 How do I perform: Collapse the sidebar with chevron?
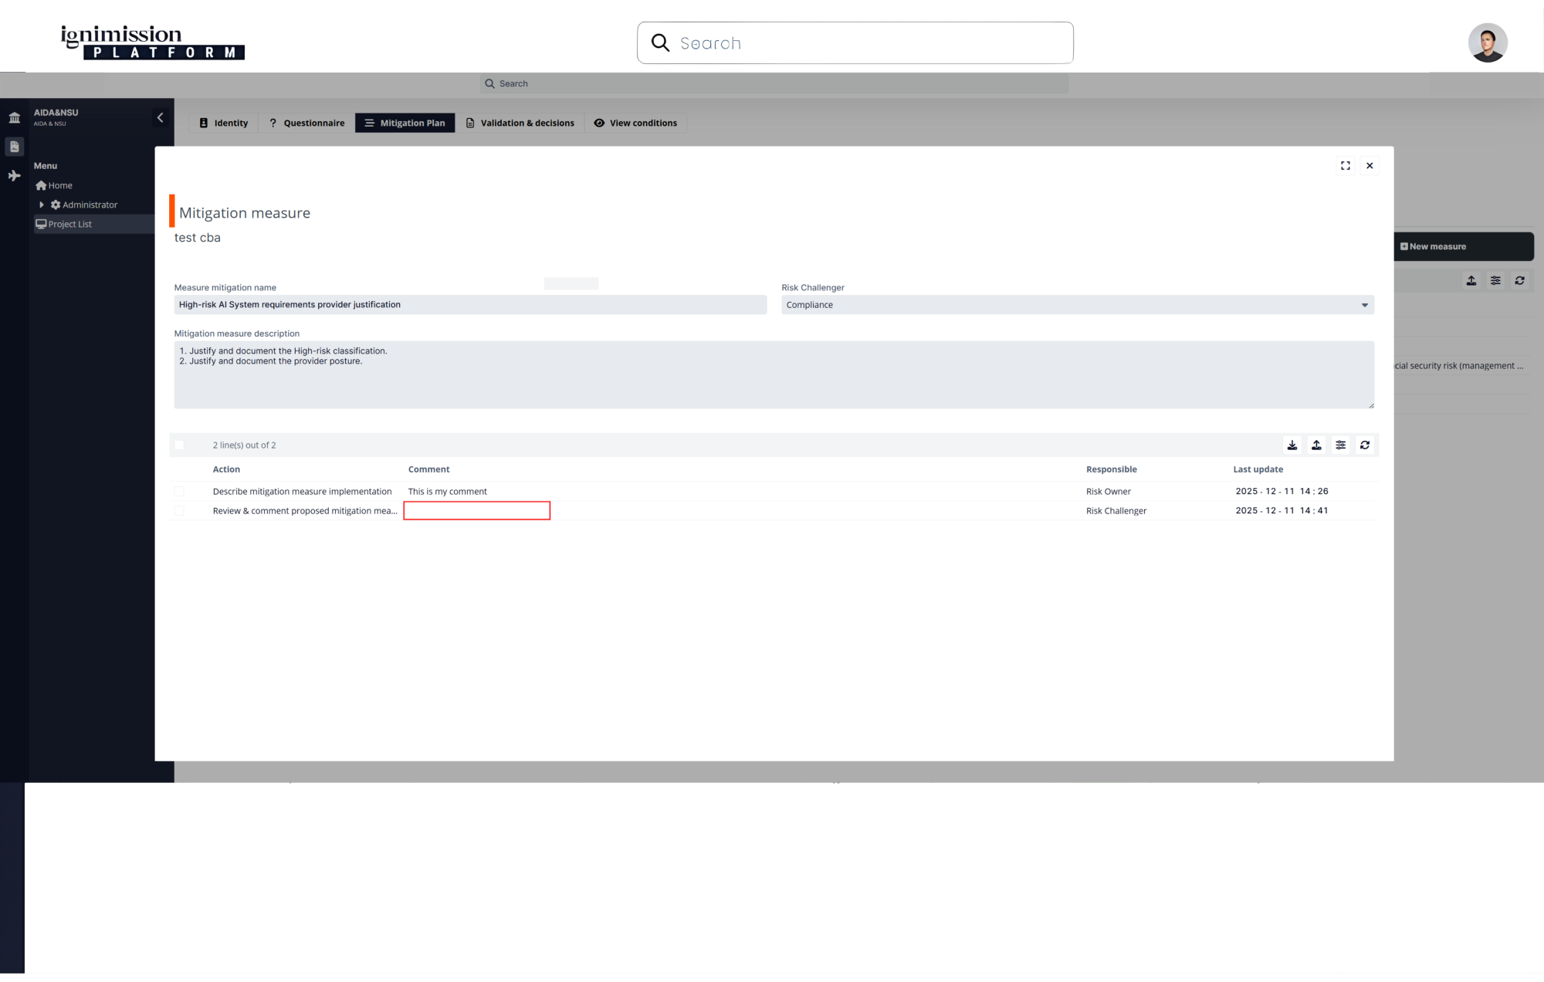click(x=160, y=118)
